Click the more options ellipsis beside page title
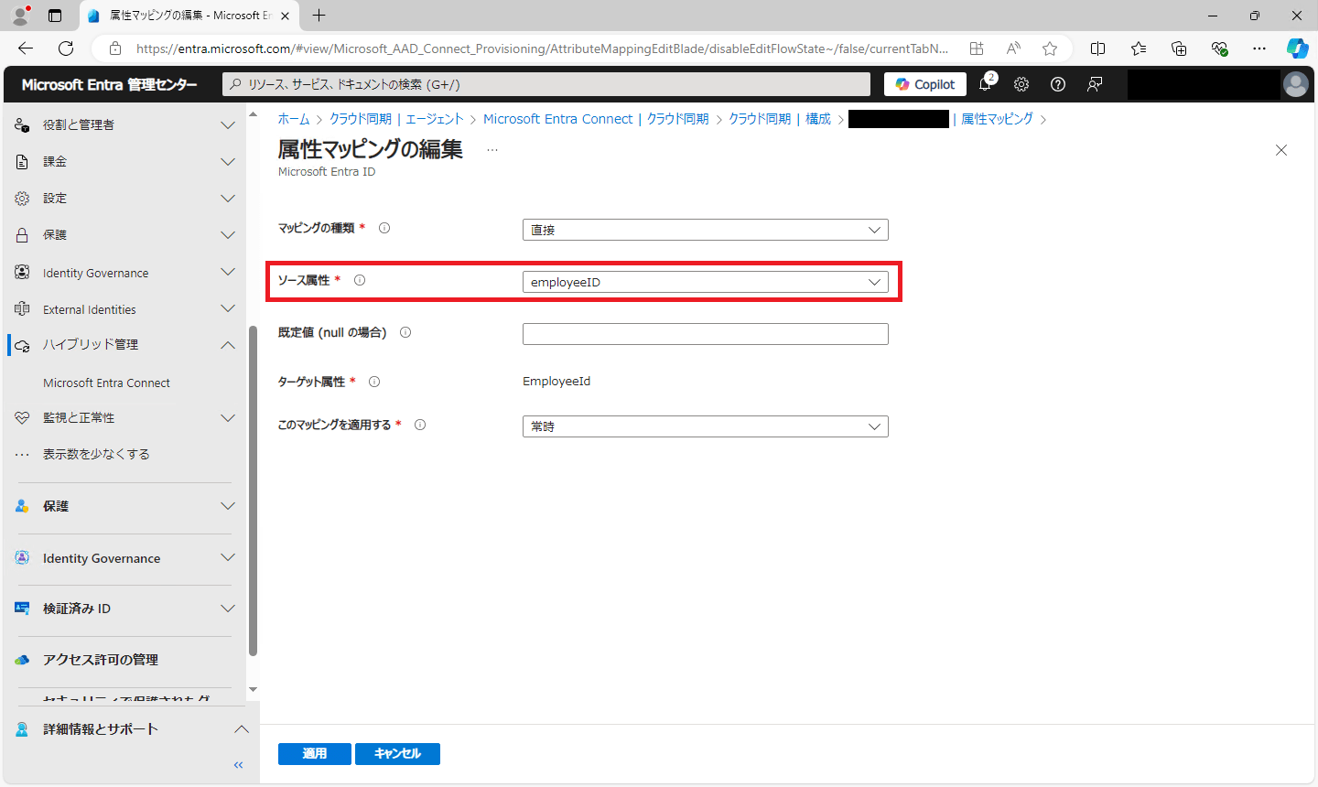 pos(492,150)
